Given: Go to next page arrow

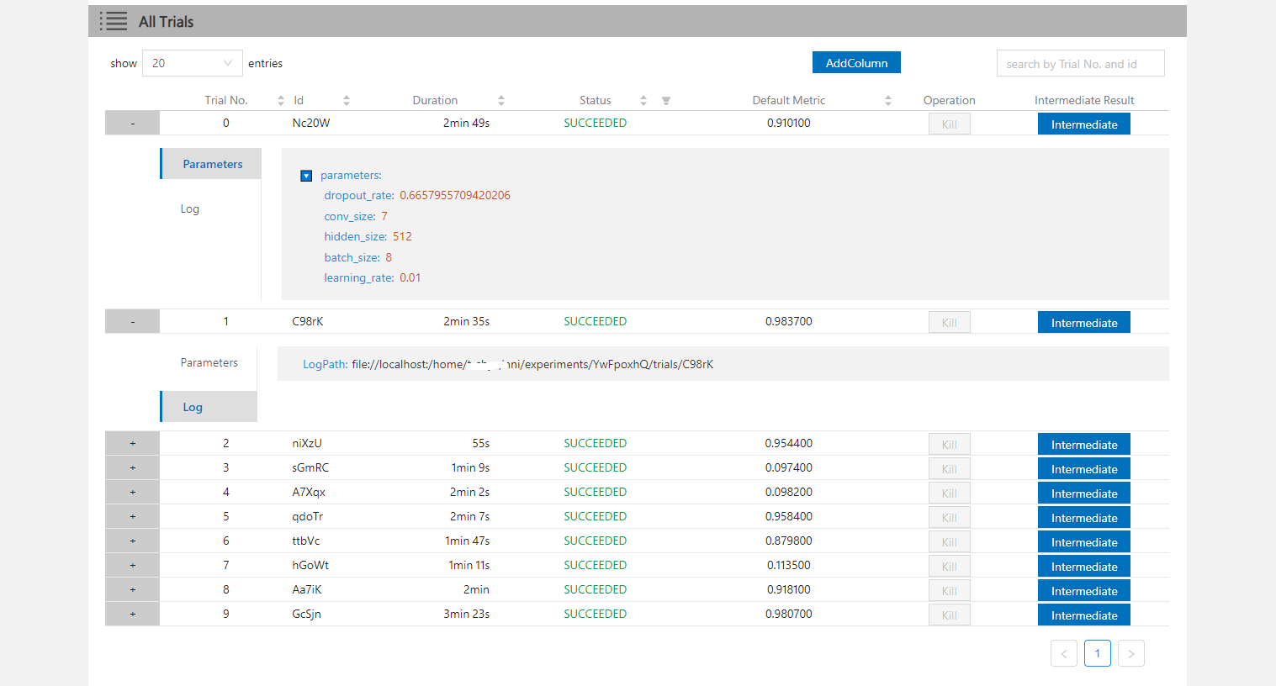Looking at the screenshot, I should pos(1130,653).
